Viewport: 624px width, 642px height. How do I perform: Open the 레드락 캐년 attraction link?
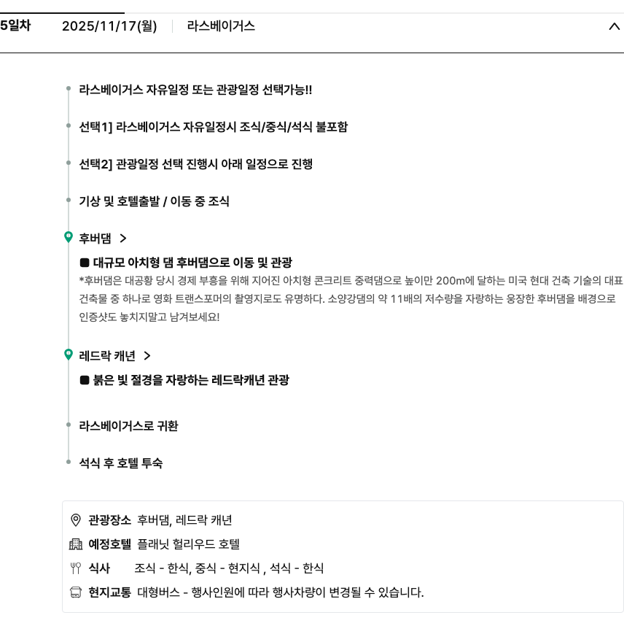point(107,356)
